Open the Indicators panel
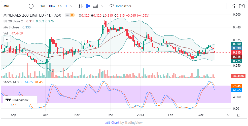 (120, 6)
